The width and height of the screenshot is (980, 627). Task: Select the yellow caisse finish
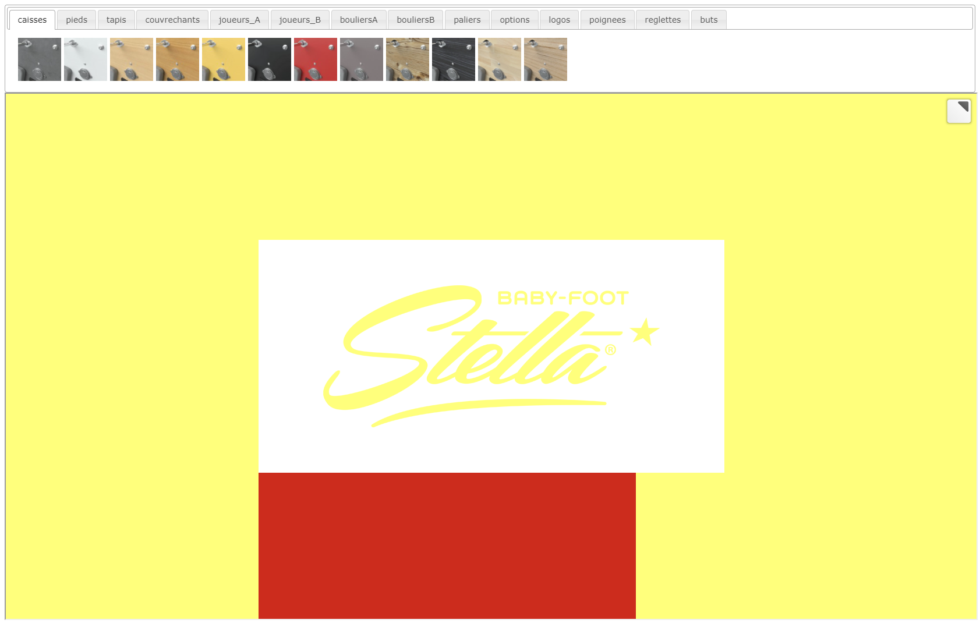(x=224, y=59)
